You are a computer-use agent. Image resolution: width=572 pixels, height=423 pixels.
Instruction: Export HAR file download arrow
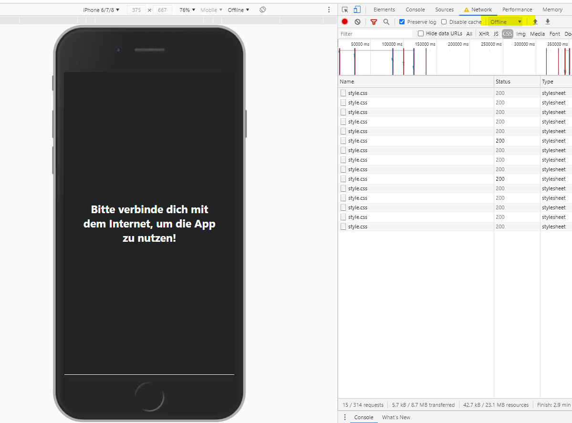(548, 22)
